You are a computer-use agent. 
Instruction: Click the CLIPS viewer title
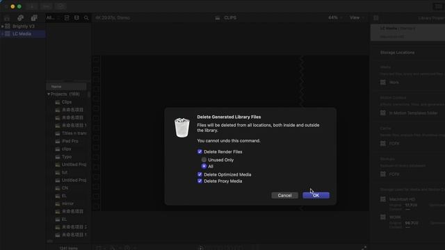[x=230, y=17]
